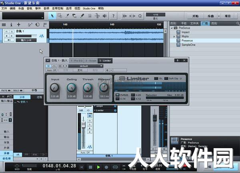
Task: Select the Range selection tool
Action: 60,16
